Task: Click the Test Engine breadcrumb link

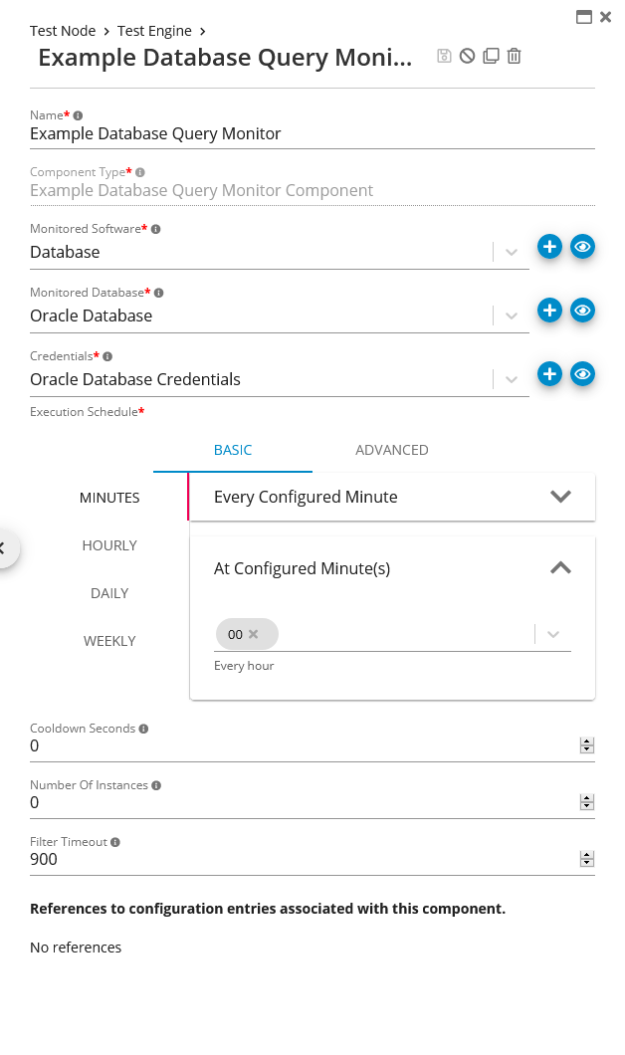Action: [x=154, y=31]
